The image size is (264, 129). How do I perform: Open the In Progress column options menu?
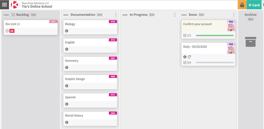point(175,15)
